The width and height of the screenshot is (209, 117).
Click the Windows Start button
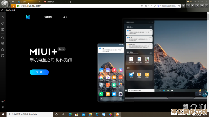click(3, 114)
